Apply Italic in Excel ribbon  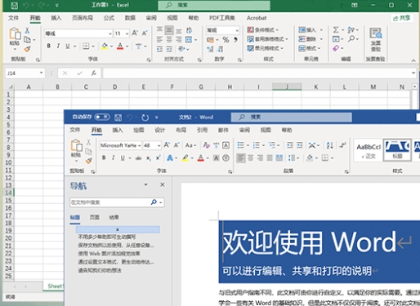click(x=58, y=46)
